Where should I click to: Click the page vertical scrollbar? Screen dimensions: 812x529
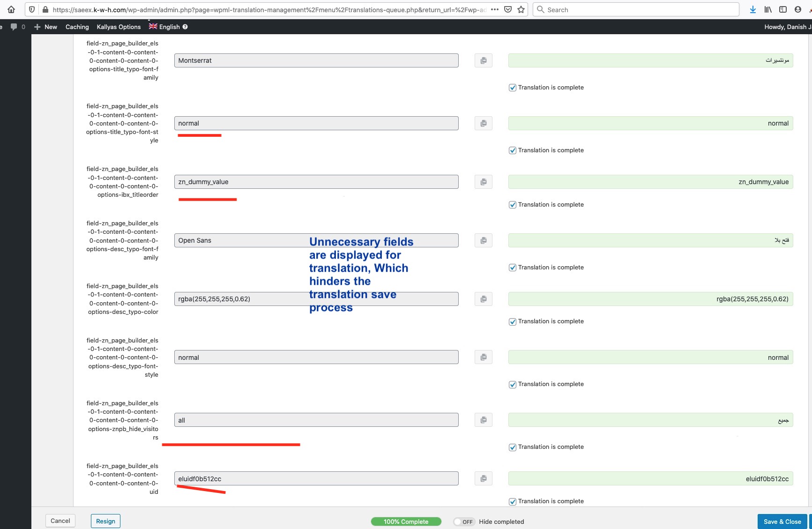coord(810,269)
